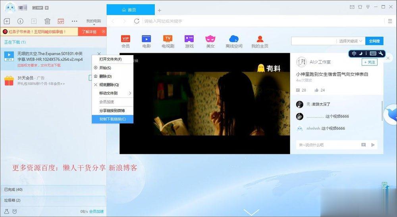Click the AI少工作室 channel avatar
Viewport: 397px width, 217px height.
click(x=301, y=62)
